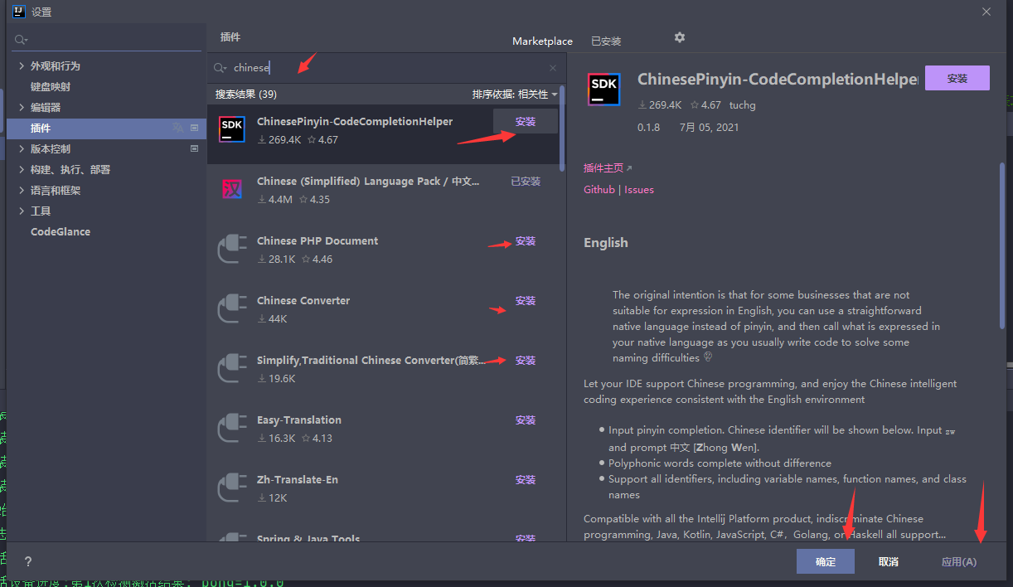This screenshot has width=1013, height=587.
Task: Expand the 构建、执行、部署 section
Action: click(x=22, y=170)
